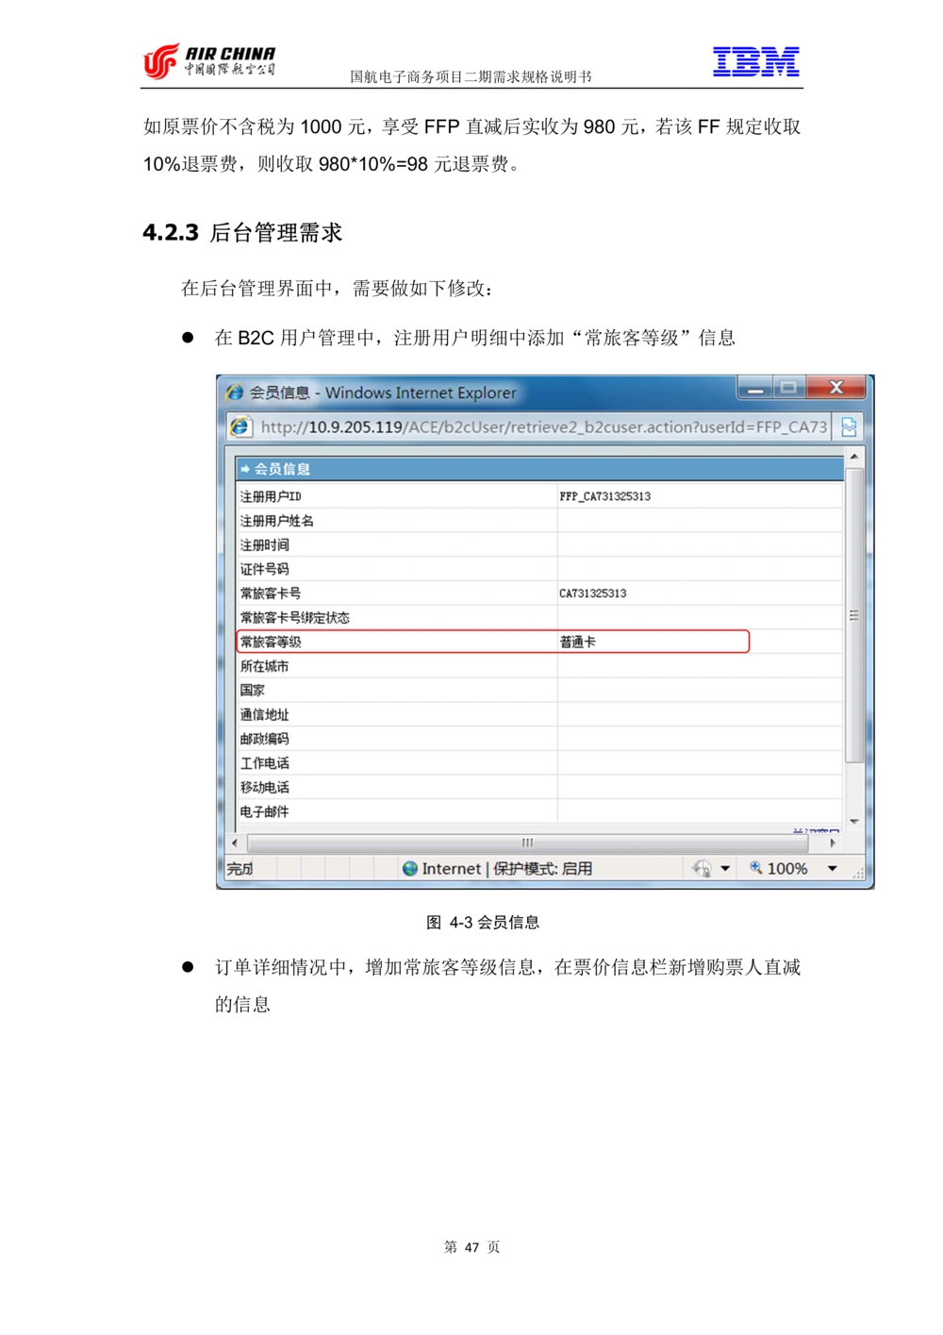
Task: Click the 普通卡 membership level value
Action: 577,642
